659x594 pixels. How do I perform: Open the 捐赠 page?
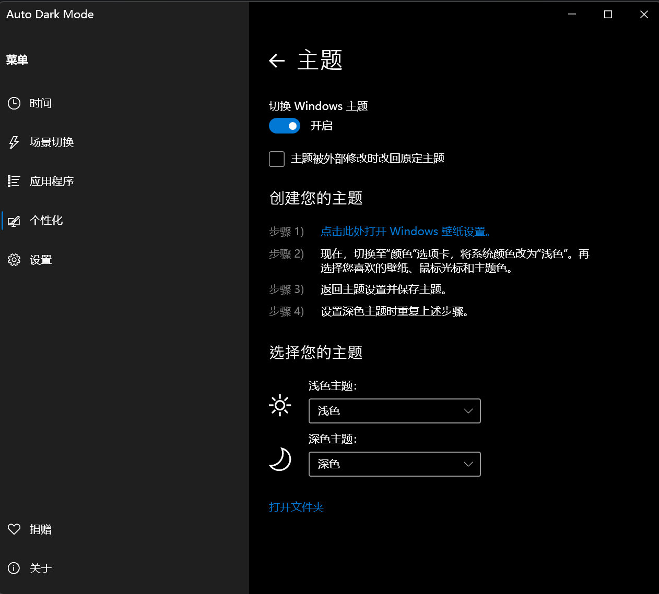click(x=124, y=529)
